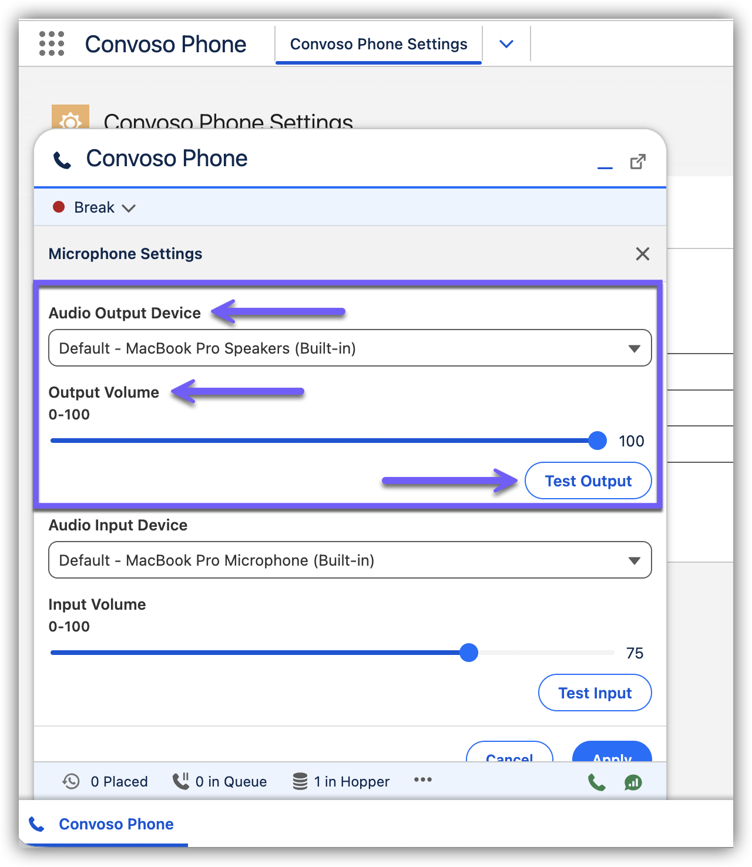
Task: Expand the navigation tab chevron menu
Action: (506, 44)
